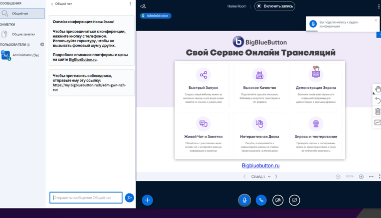Open the chat options three-dot menu

tap(130, 4)
